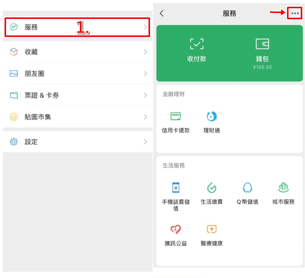Viewport: 305px width, 278px height.
Task: Tap the 貼圖市集 smiley icon
Action: pos(14,117)
